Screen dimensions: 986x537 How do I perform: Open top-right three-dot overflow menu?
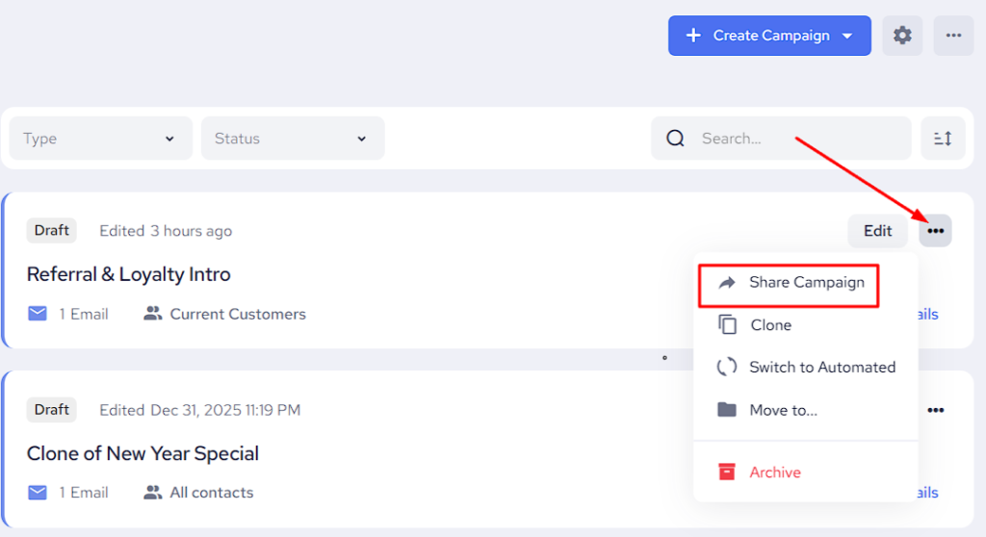(x=953, y=36)
